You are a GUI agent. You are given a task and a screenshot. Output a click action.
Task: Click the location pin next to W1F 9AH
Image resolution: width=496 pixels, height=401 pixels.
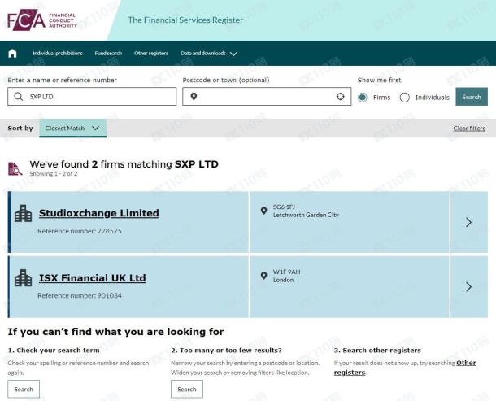coord(263,276)
